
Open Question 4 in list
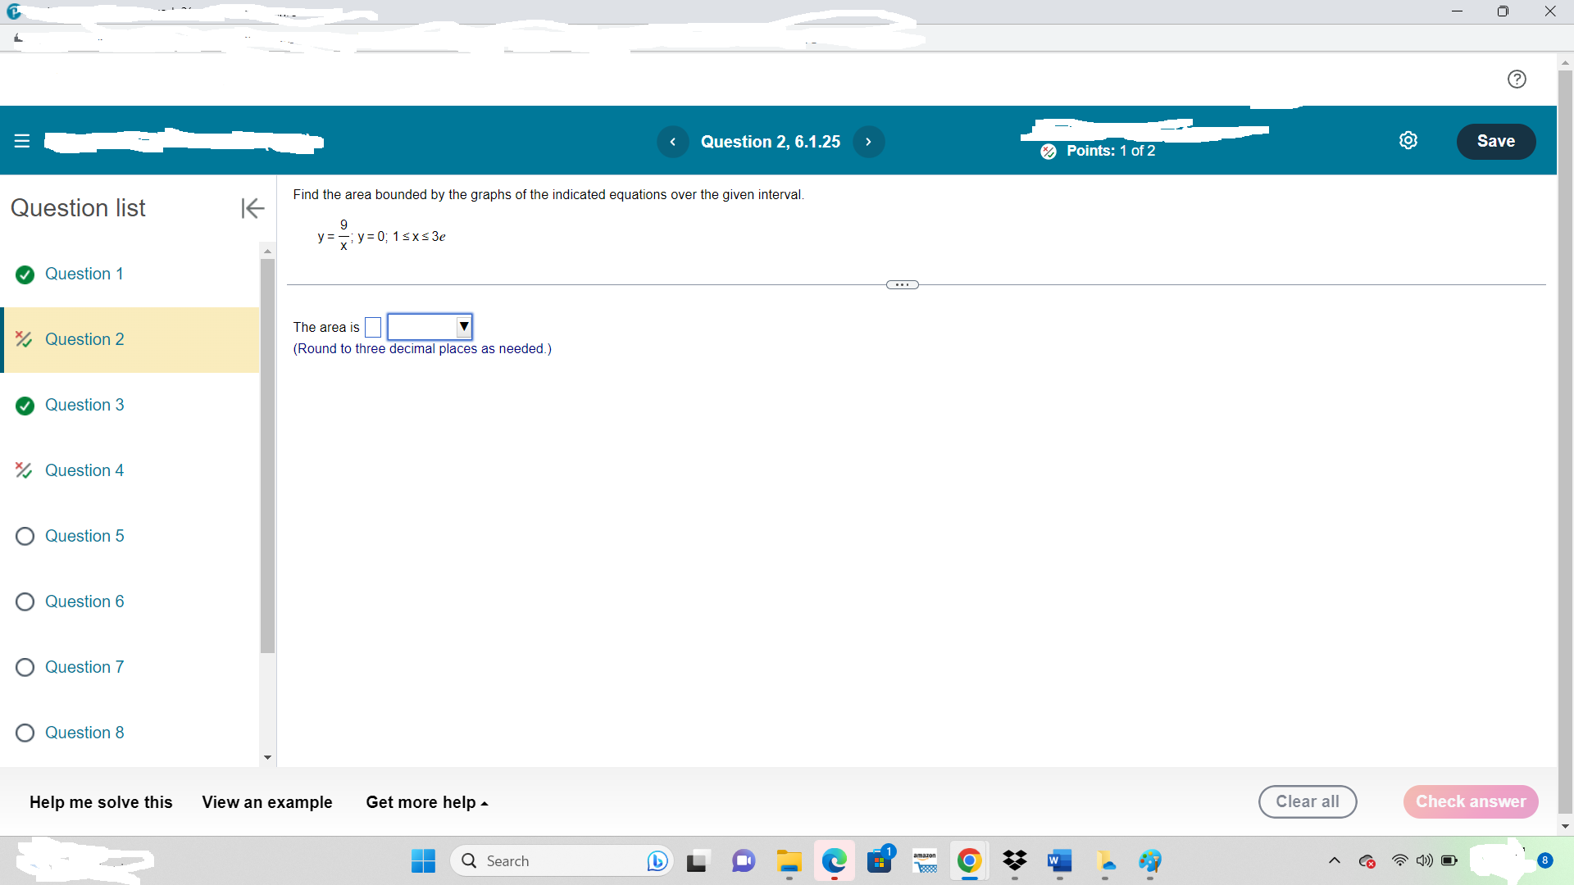click(x=84, y=470)
